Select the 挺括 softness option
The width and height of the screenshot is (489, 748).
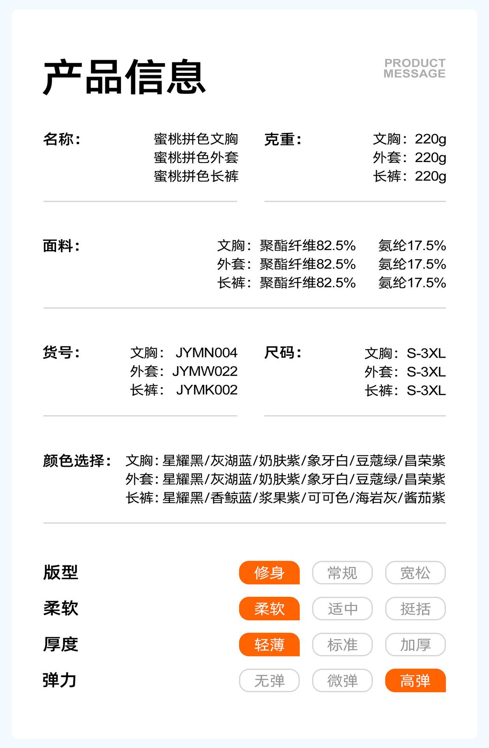(415, 609)
